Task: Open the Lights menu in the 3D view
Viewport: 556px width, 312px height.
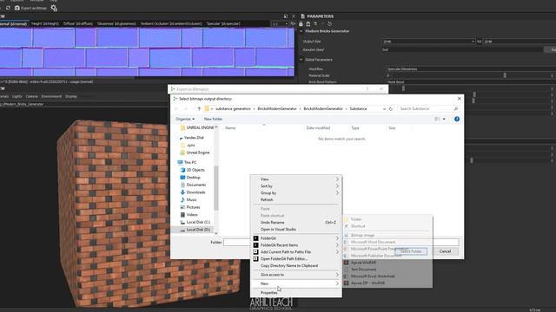Action: coord(17,96)
